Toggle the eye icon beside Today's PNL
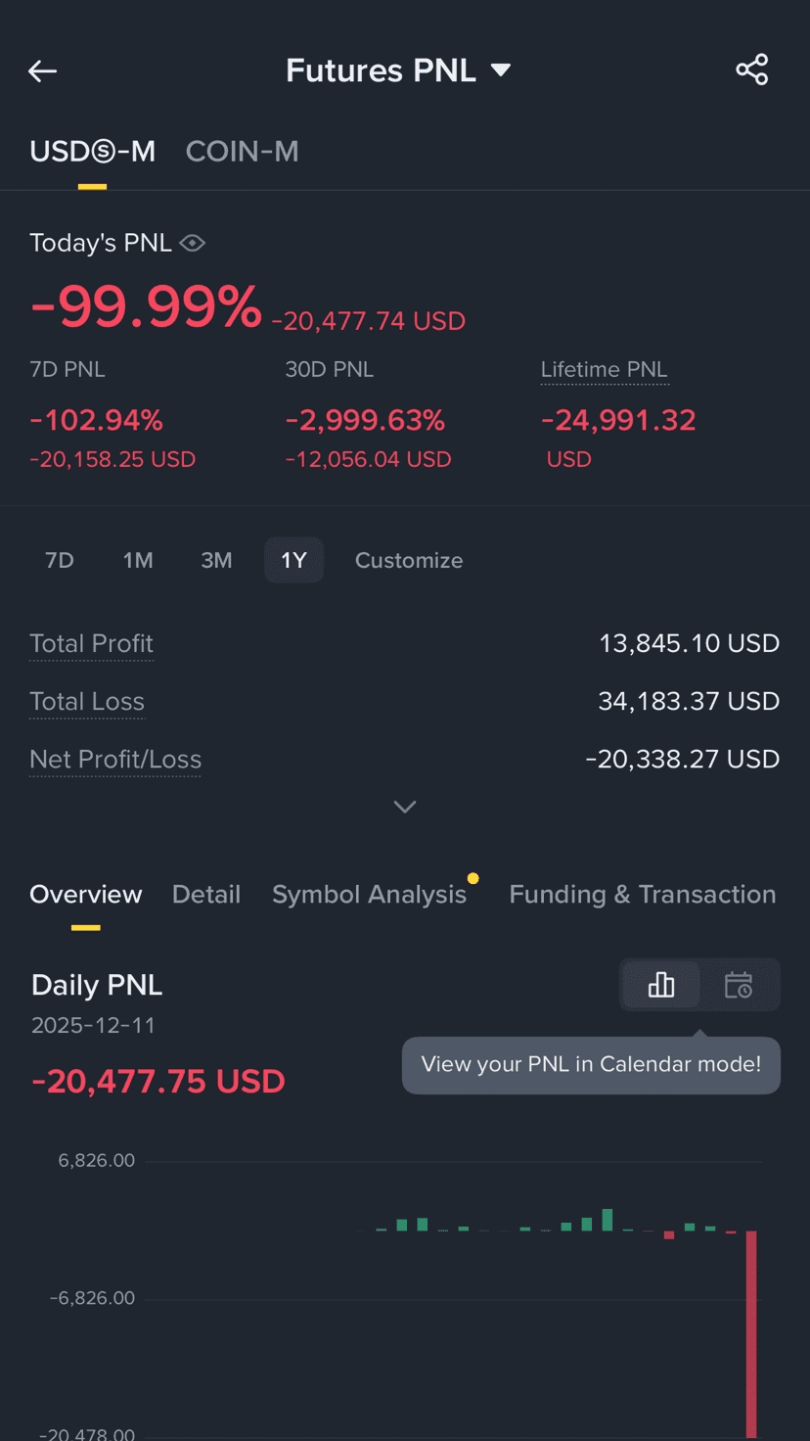Viewport: 810px width, 1441px height. coord(193,243)
